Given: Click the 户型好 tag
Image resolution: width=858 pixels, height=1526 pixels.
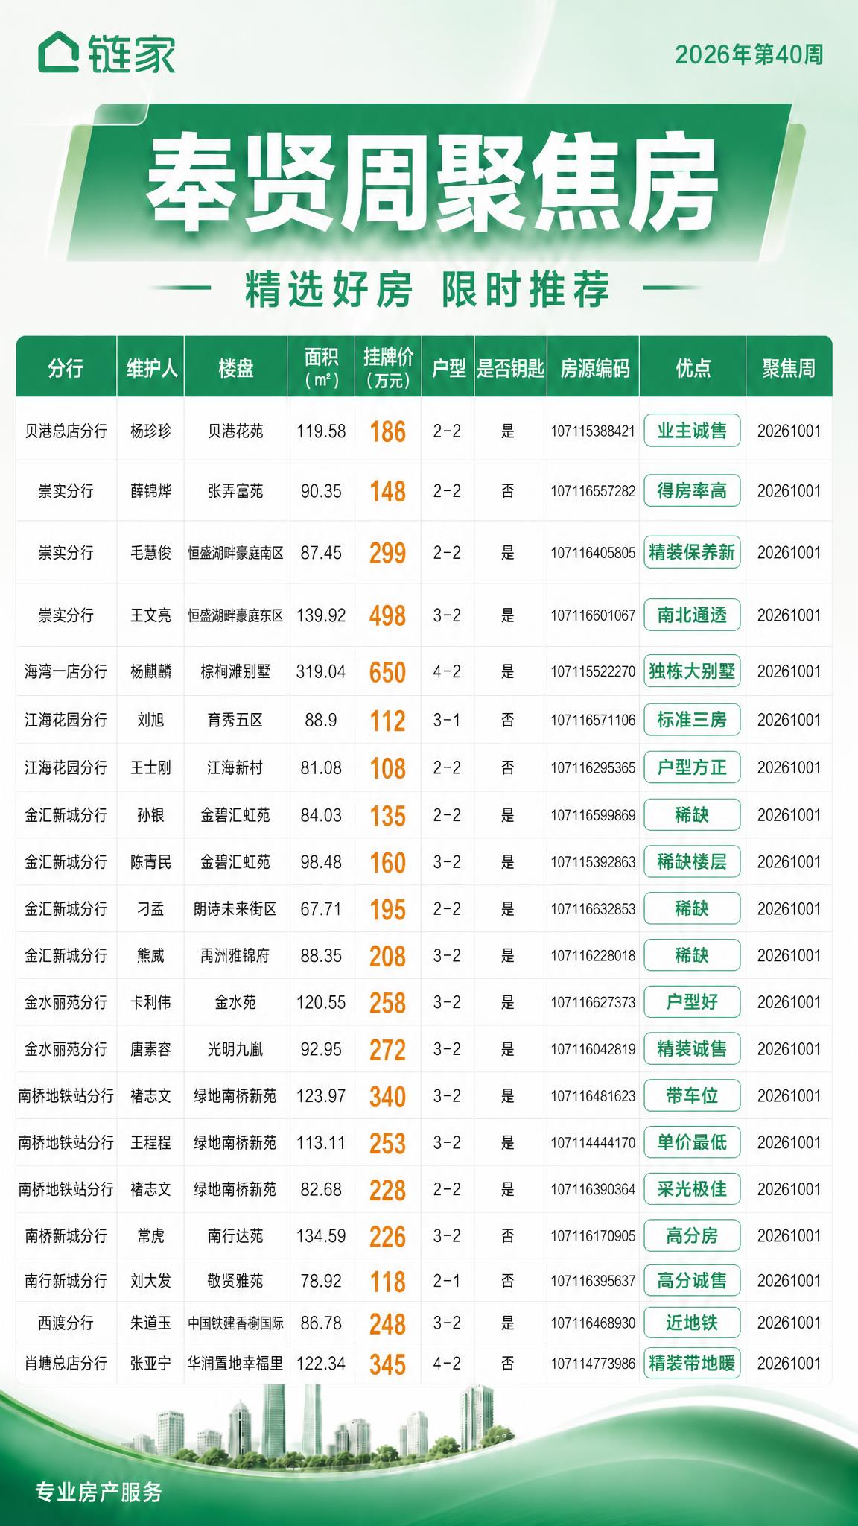Looking at the screenshot, I should click(692, 1001).
